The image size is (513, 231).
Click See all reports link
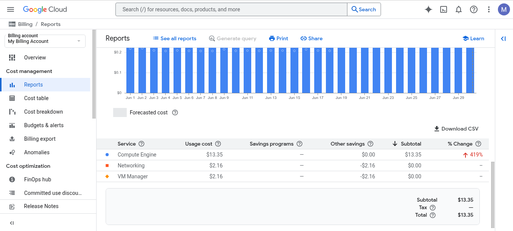pos(174,38)
